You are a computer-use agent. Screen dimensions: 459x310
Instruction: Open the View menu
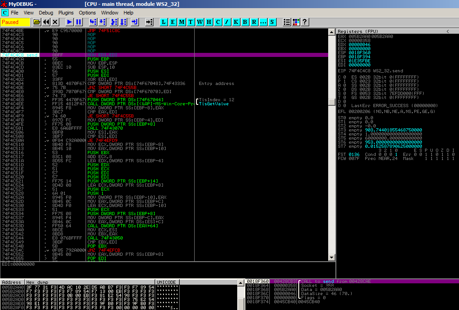[x=29, y=13]
